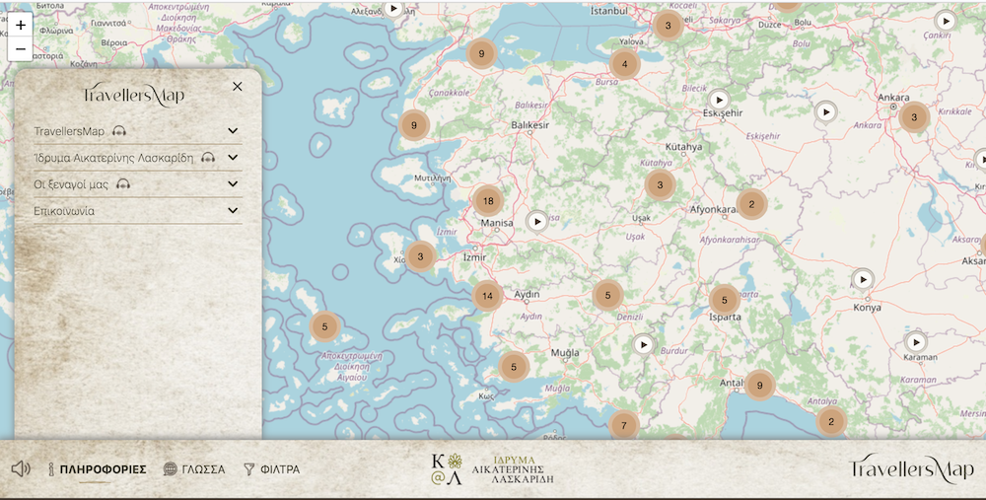
Task: Open the ΓΛΩΣΣΑ language menu
Action: coord(194,469)
